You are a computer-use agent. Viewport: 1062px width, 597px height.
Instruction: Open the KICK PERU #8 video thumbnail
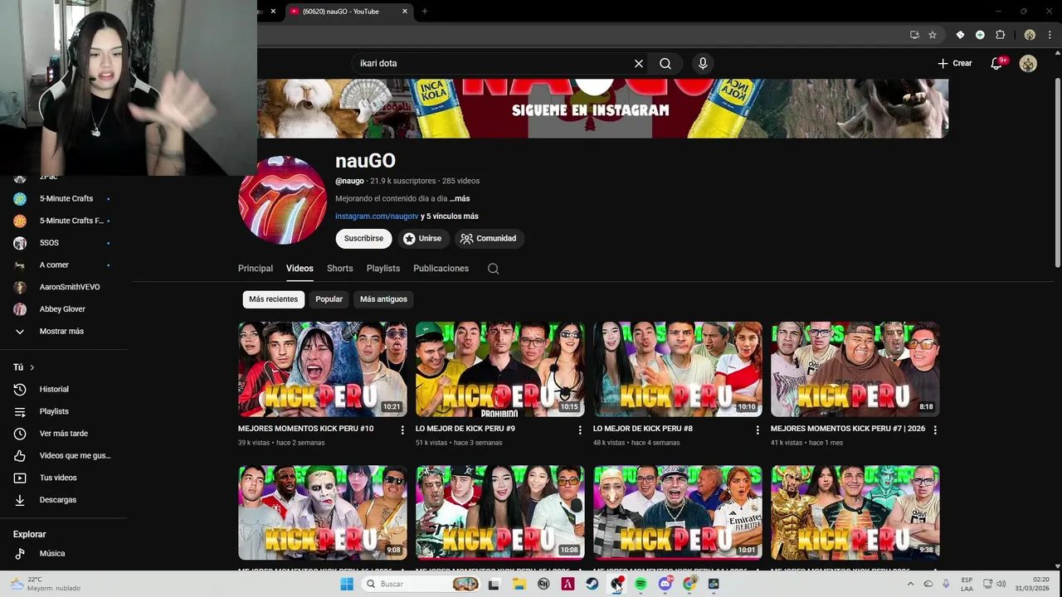click(678, 369)
